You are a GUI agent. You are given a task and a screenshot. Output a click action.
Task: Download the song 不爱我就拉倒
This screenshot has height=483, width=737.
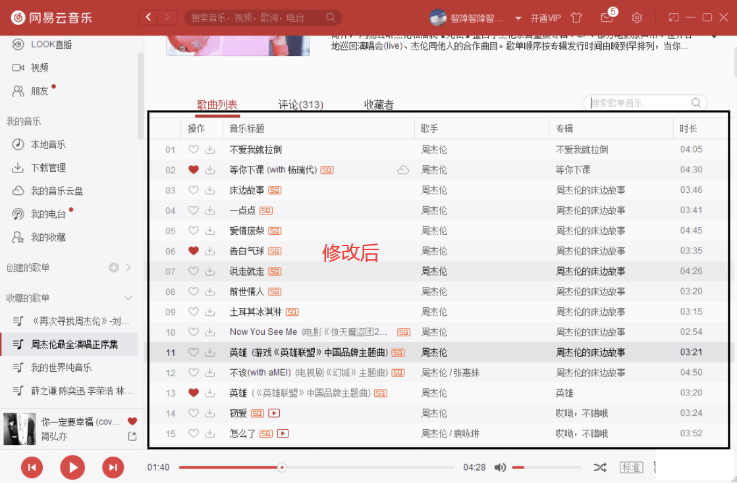[210, 150]
